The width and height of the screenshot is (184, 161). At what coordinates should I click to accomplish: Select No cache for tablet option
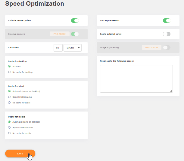pyautogui.click(x=10, y=103)
